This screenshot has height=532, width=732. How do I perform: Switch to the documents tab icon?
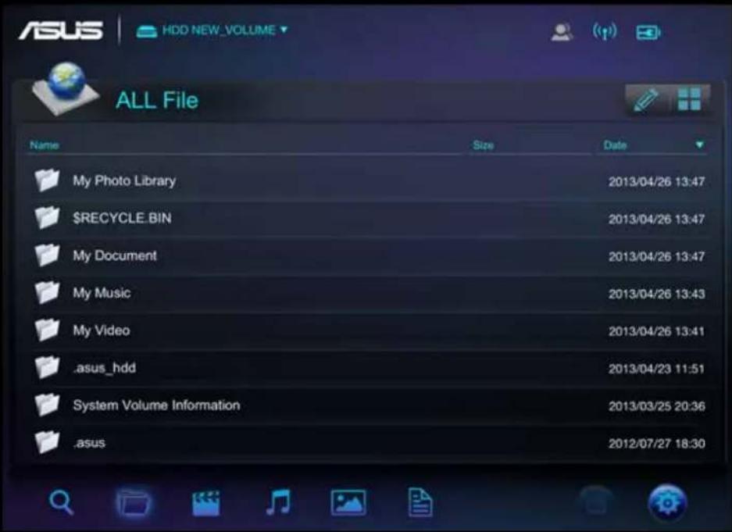420,502
